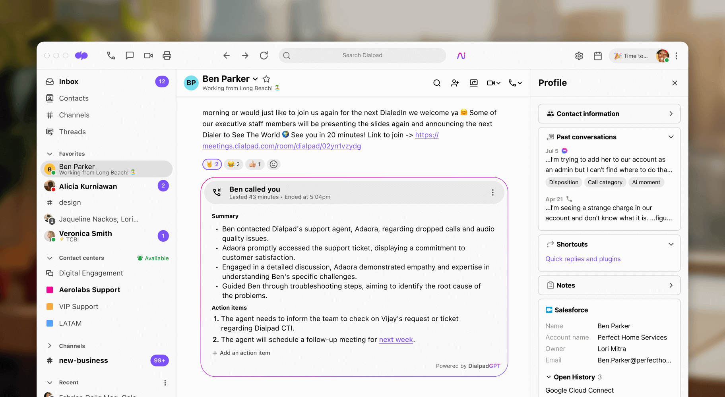Open the dropdown next to Ben Parker's name

(x=255, y=79)
